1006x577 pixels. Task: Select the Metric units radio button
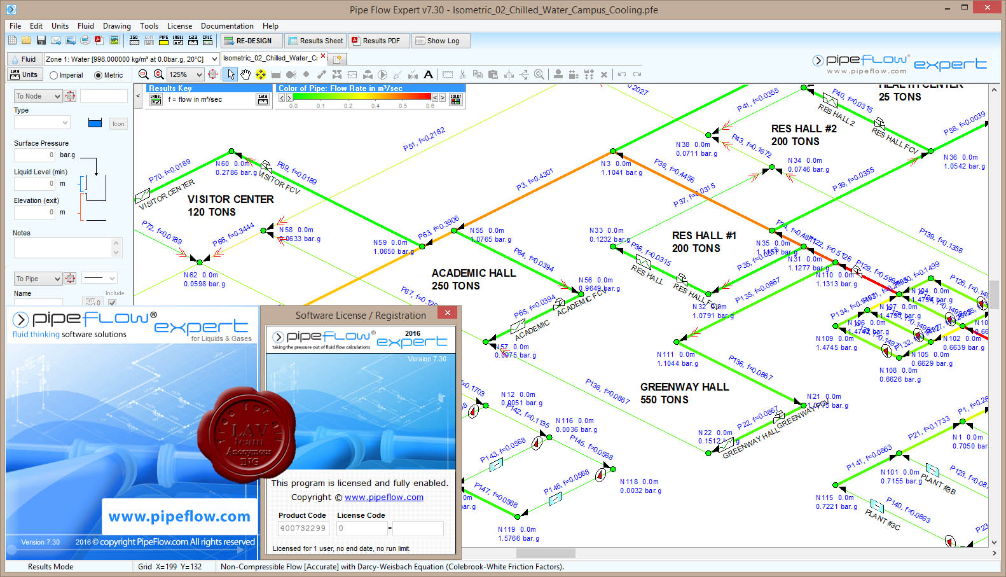click(x=98, y=75)
